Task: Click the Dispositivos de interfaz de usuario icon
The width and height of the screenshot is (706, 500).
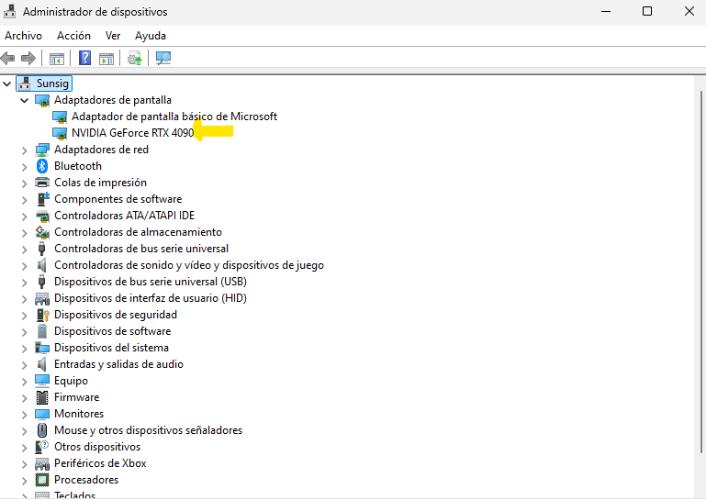Action: coord(42,298)
